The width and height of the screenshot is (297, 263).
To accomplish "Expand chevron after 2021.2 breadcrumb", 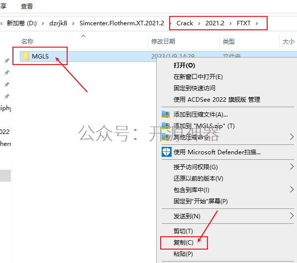I will (230, 23).
